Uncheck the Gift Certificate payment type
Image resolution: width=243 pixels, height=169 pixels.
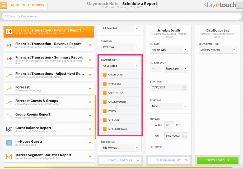click(x=105, y=129)
